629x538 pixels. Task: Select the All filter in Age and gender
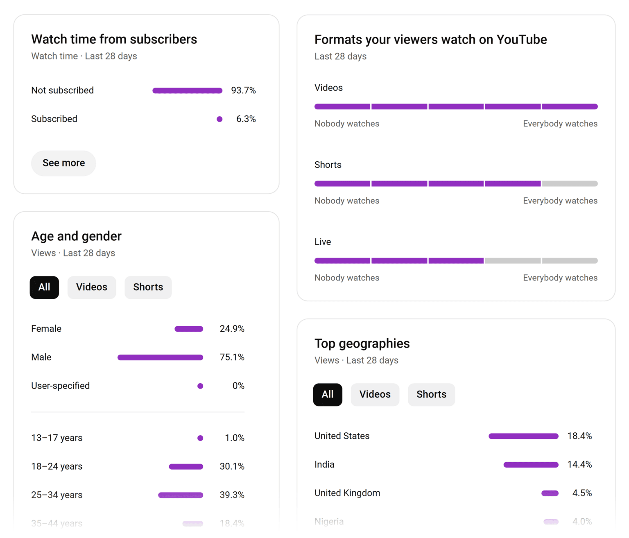coord(44,287)
